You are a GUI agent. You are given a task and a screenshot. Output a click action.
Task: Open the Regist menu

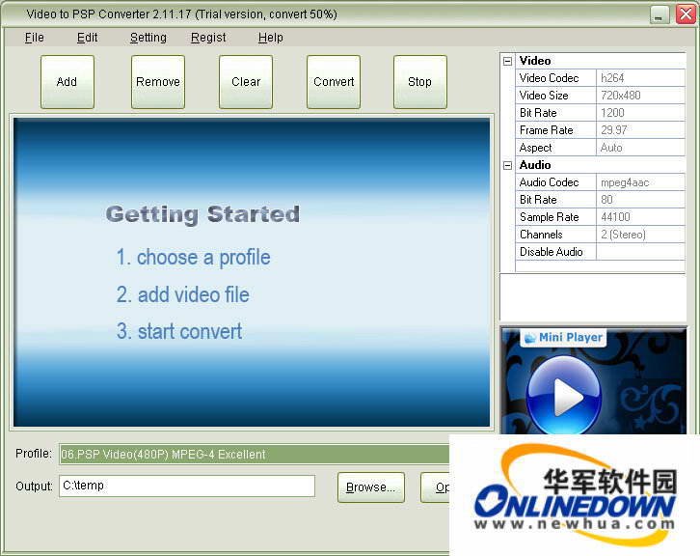(x=208, y=38)
